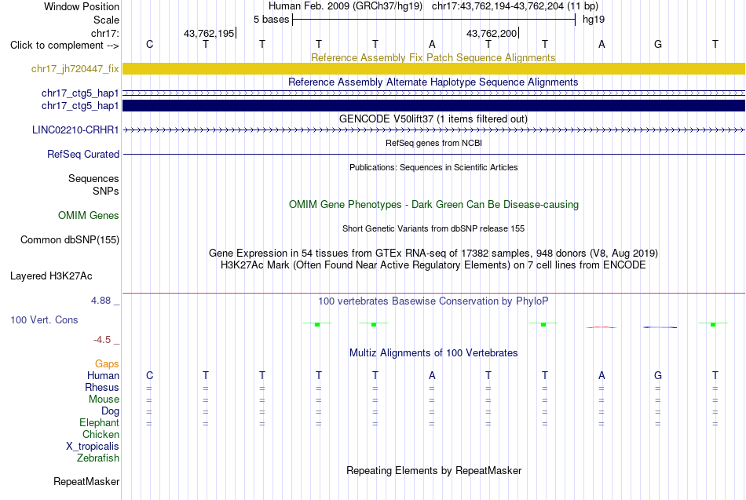The height and width of the screenshot is (500, 746).
Task: Open the GTEx Gene Expression track title
Action: pyautogui.click(x=433, y=253)
